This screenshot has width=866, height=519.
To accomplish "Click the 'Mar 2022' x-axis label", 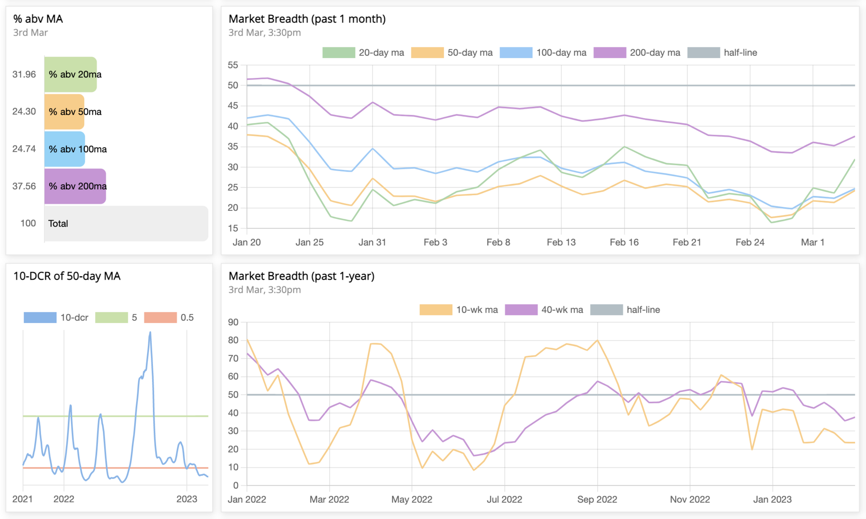I will pyautogui.click(x=329, y=500).
